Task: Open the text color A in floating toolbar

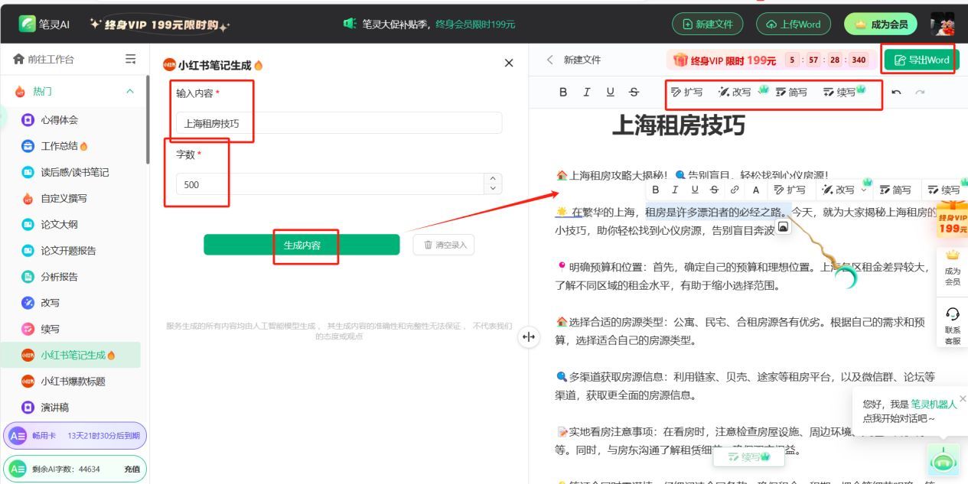Action: click(x=755, y=190)
